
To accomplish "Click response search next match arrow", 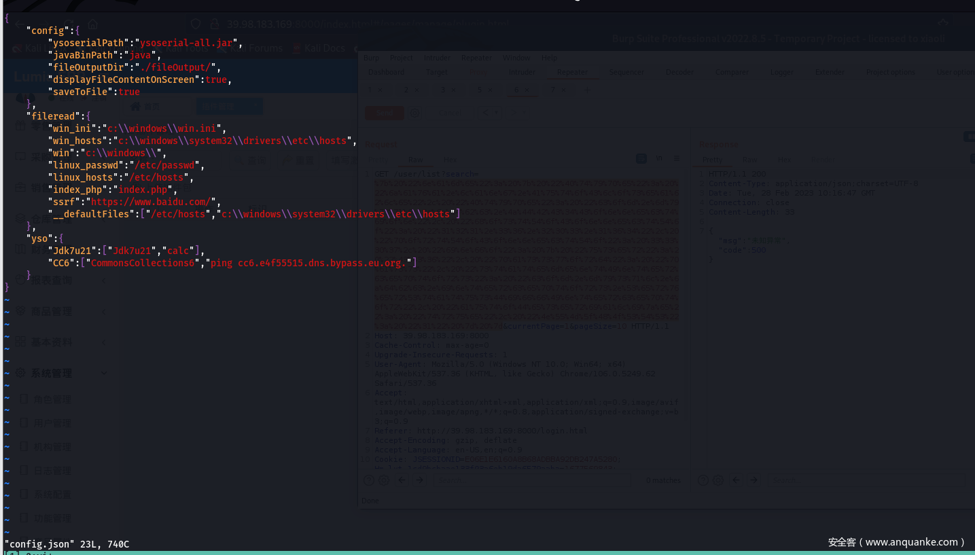I will point(754,480).
